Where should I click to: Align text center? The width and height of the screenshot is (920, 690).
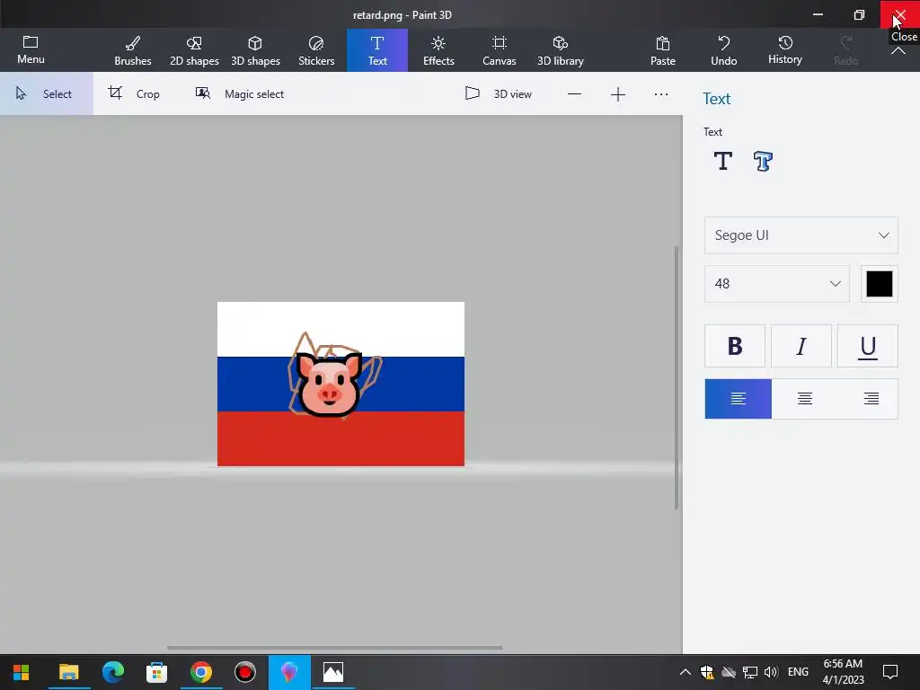[x=804, y=399]
